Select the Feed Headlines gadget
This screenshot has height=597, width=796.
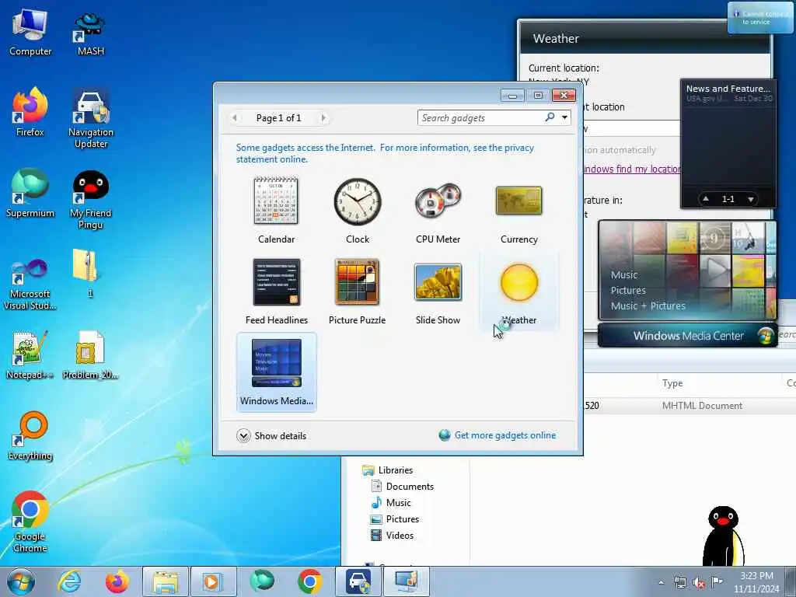pos(276,292)
